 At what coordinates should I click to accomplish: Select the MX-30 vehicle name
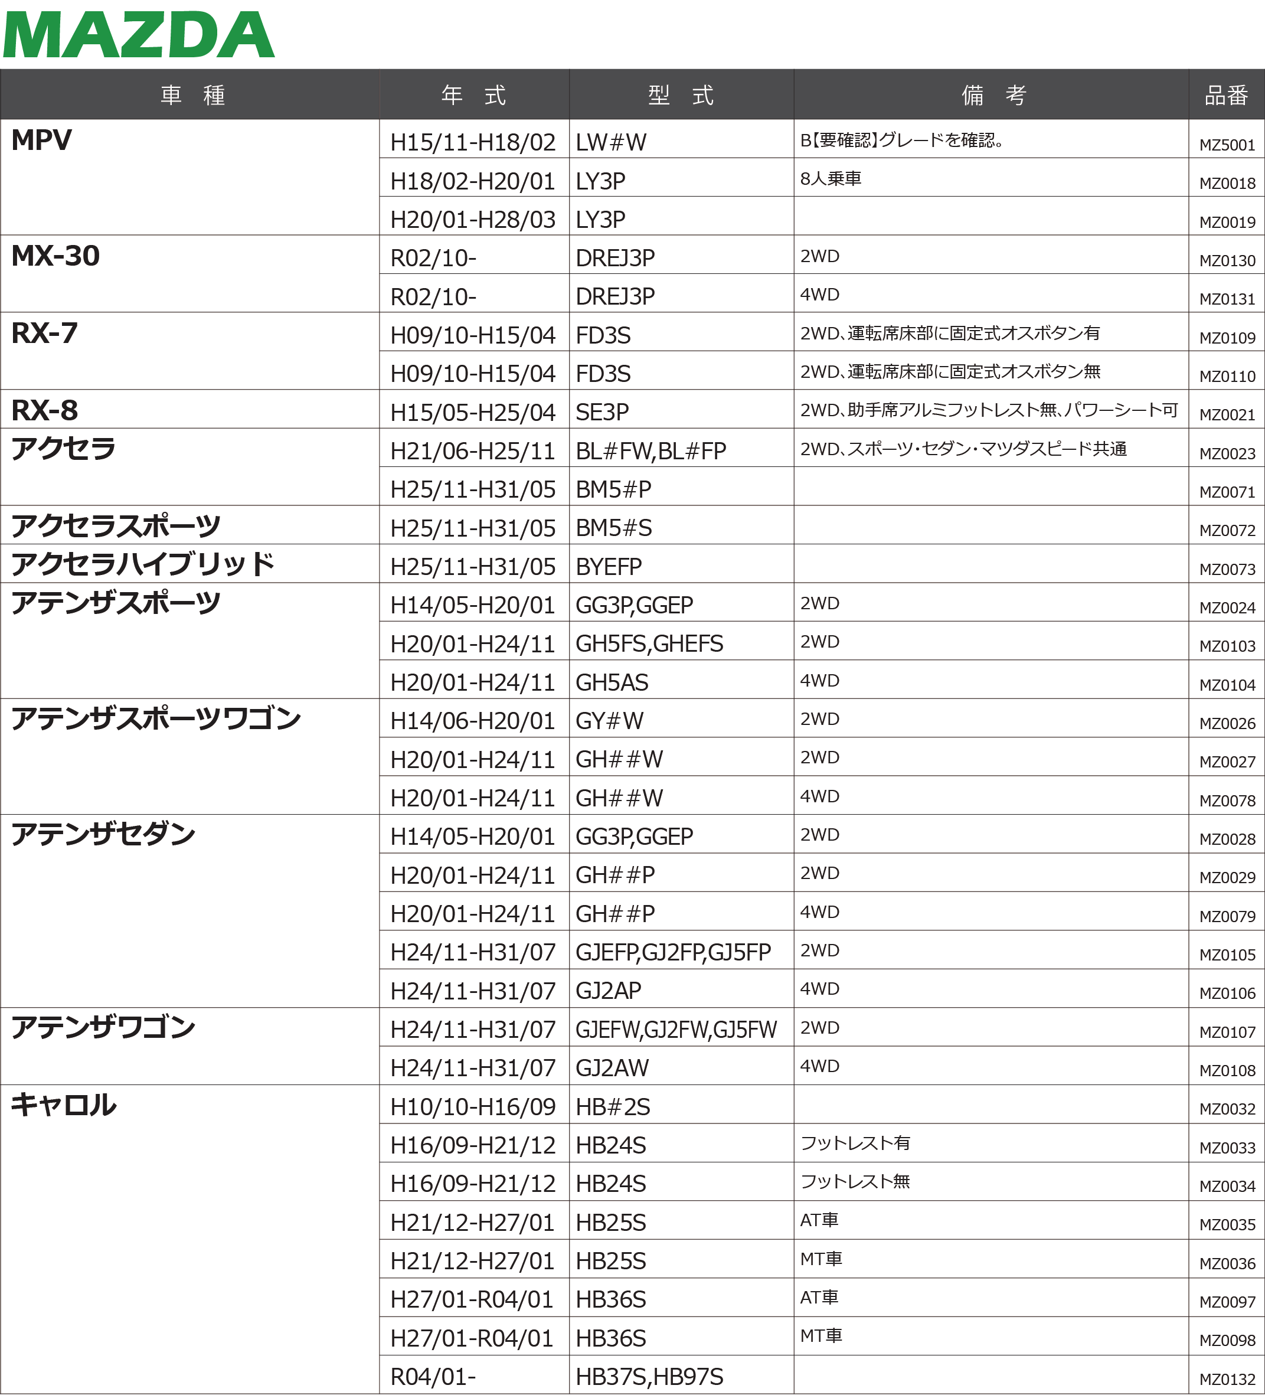(x=55, y=256)
